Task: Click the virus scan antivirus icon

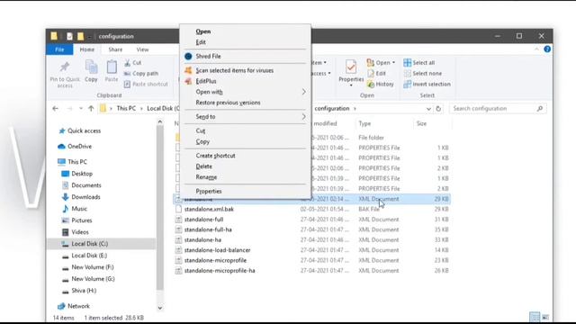Action: tap(188, 70)
